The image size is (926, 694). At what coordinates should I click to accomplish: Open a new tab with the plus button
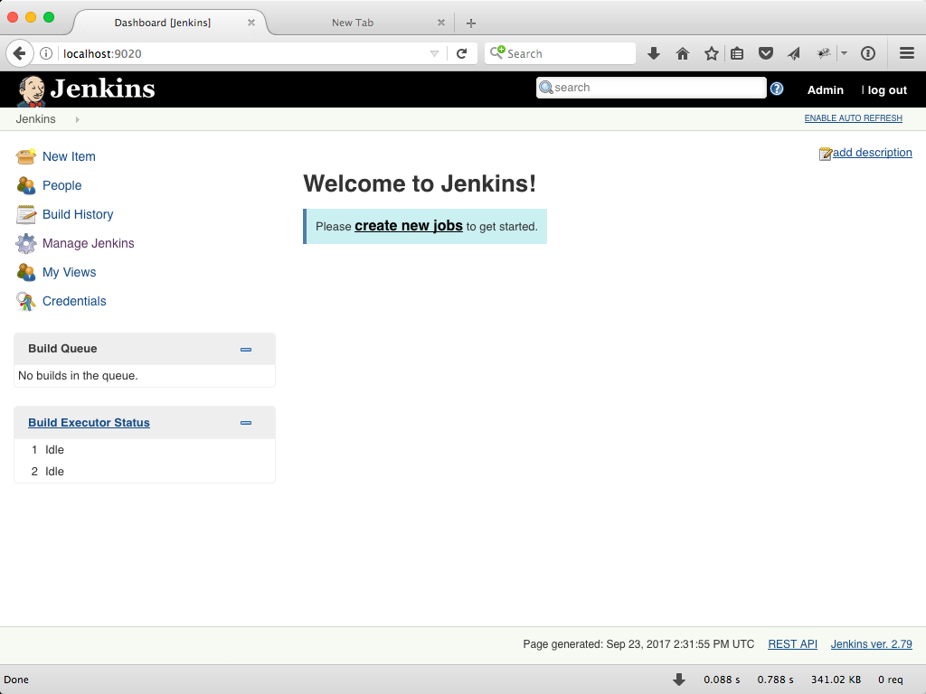coord(470,23)
